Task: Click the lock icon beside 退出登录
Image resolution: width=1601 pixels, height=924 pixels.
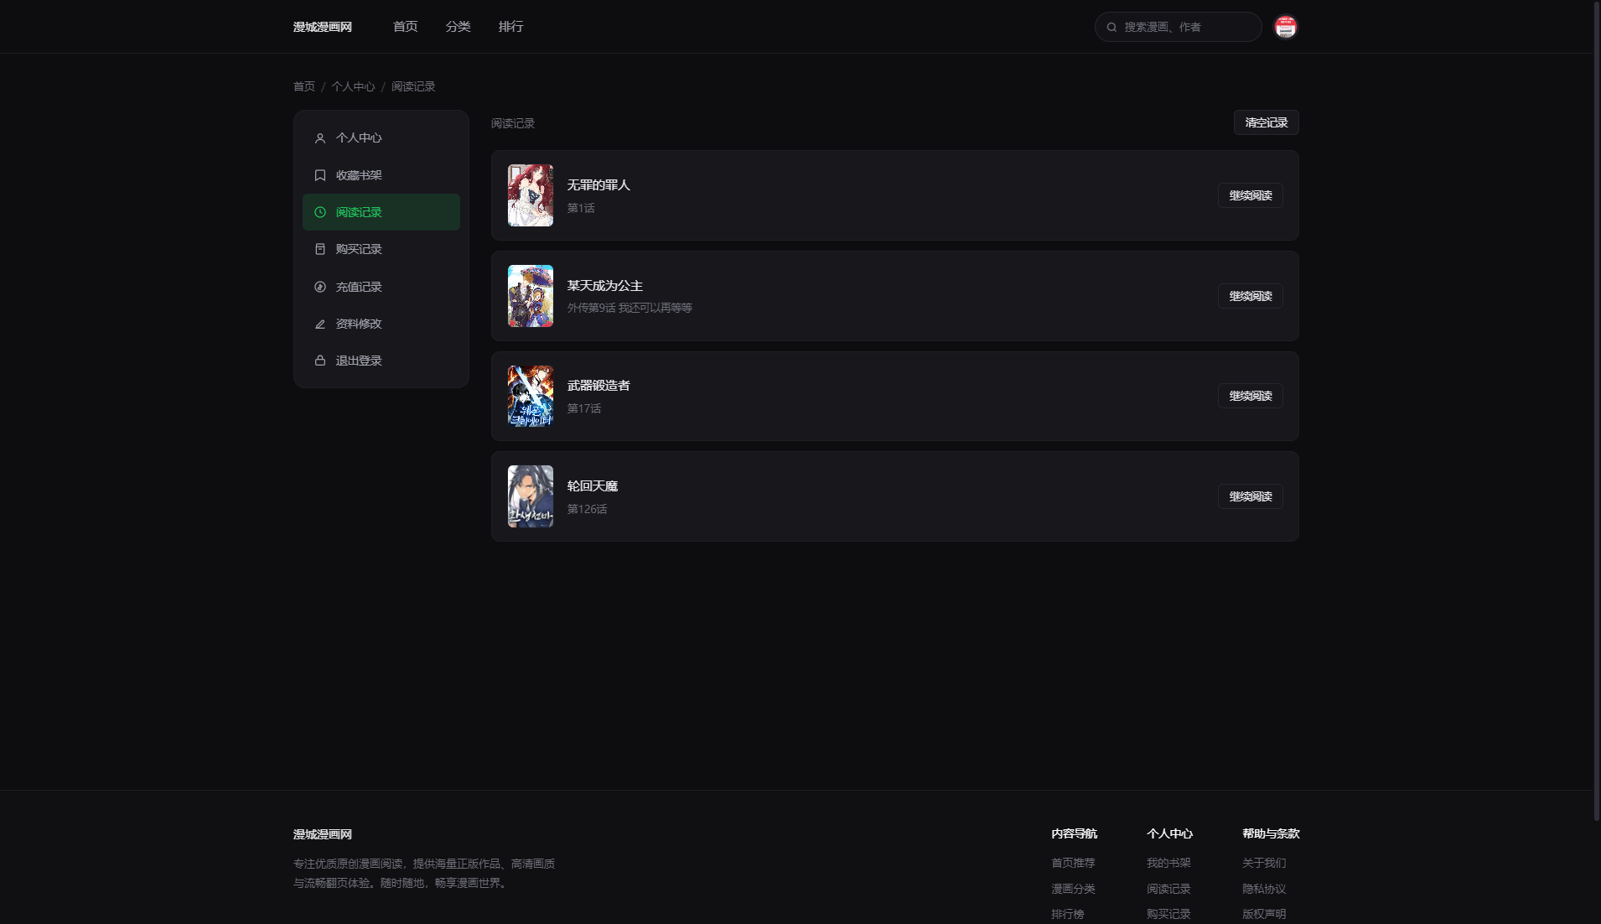Action: (x=319, y=361)
